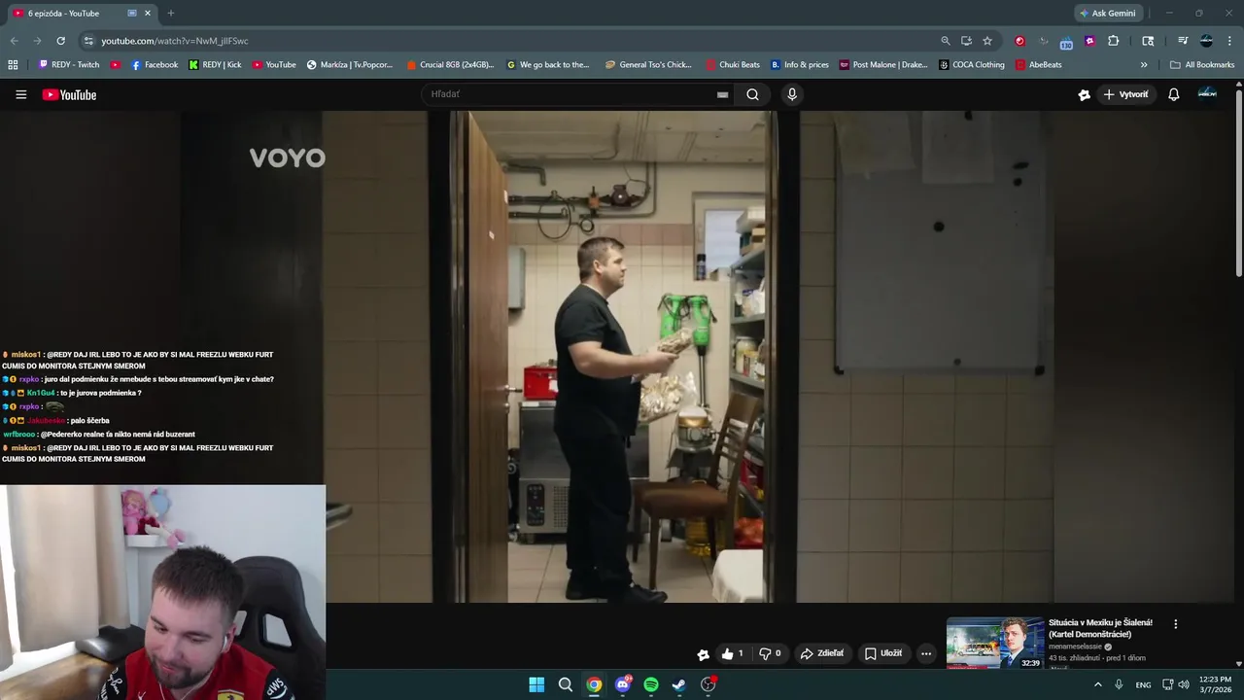
Task: Open the Chrome apps grid shortcut
Action: pyautogui.click(x=13, y=65)
